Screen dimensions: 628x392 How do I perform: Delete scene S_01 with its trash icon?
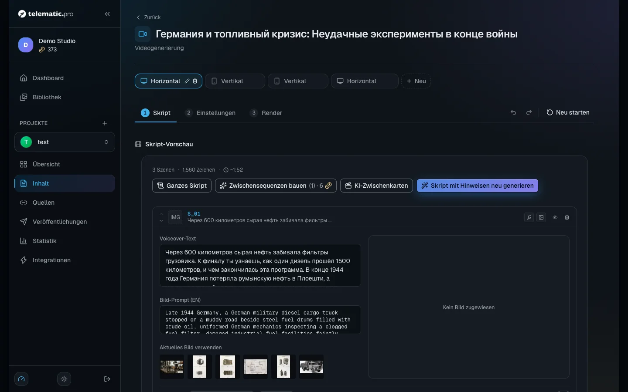pos(567,217)
